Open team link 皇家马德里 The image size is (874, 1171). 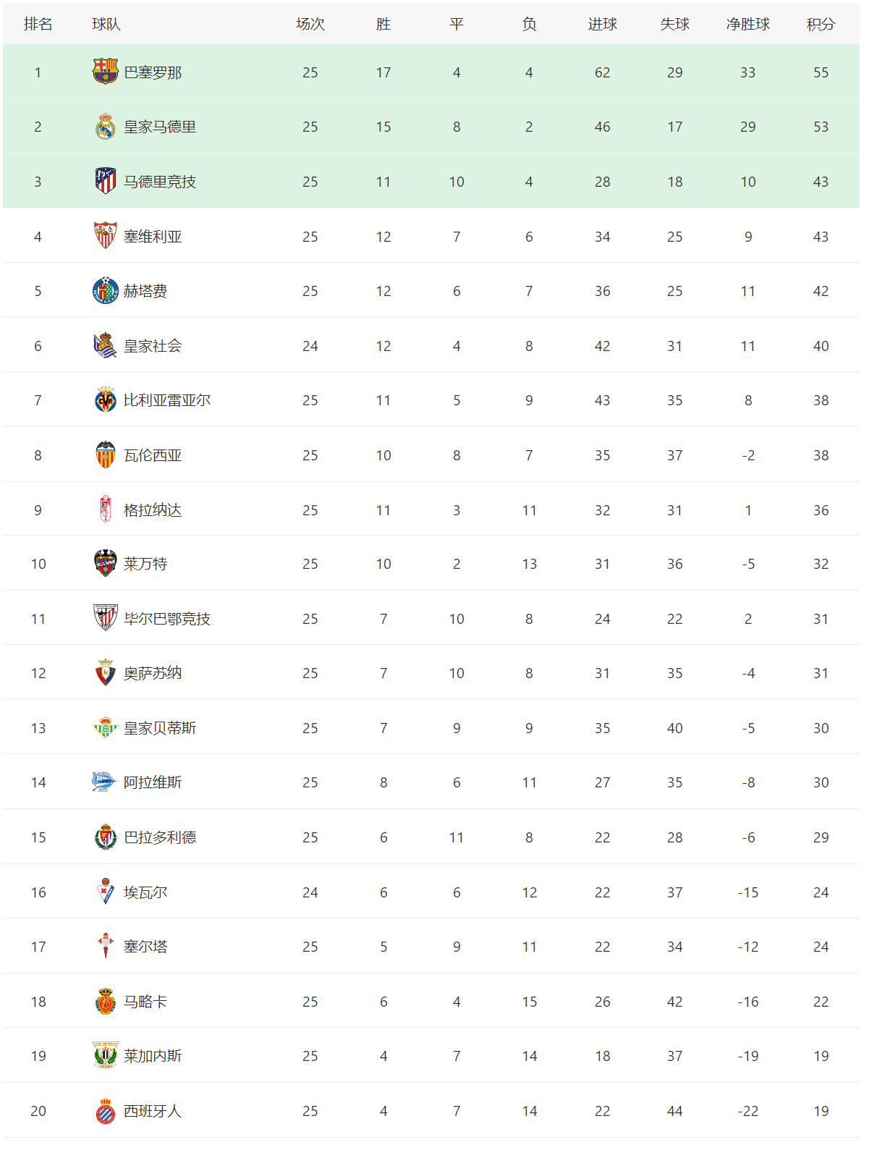[160, 127]
